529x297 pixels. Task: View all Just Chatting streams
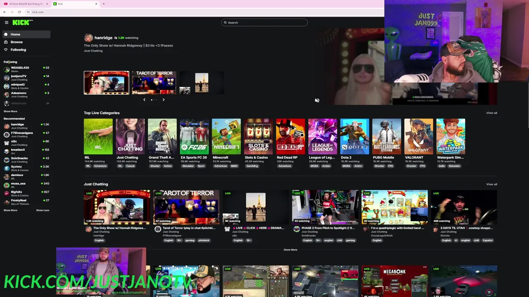coord(491,184)
